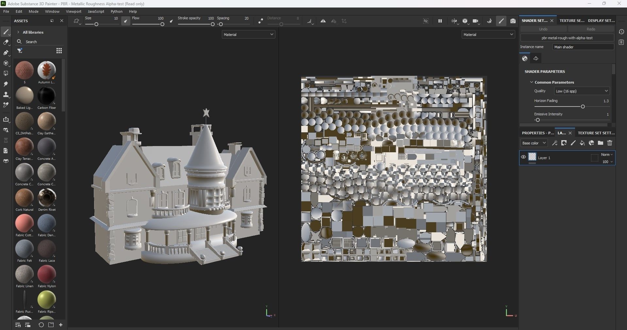Switch to the Display Settings tab

(x=601, y=21)
